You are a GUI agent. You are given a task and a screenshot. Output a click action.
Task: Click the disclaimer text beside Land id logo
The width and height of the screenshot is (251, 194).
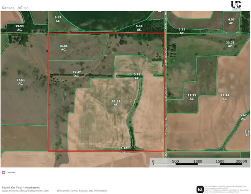(x=226, y=189)
